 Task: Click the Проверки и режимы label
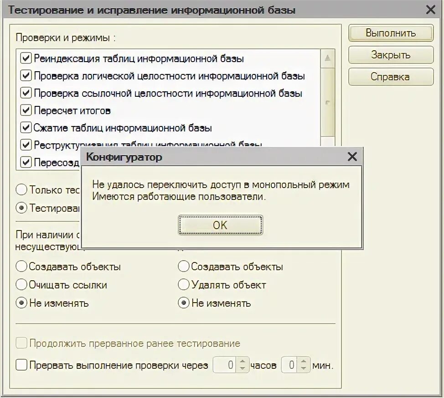[66, 37]
